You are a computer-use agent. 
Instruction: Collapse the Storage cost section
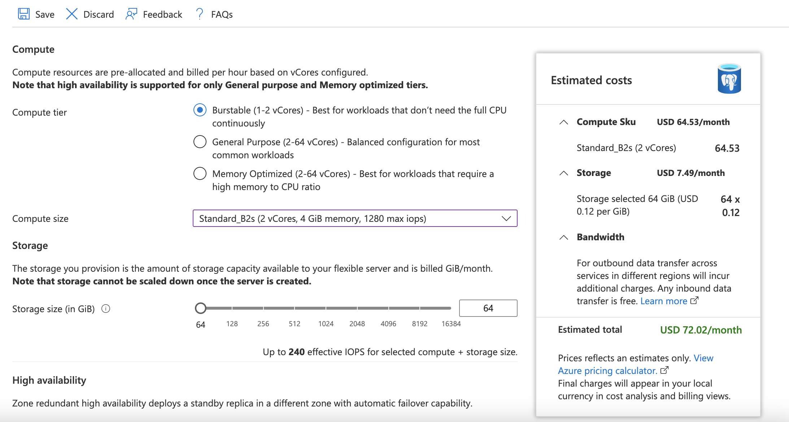click(x=563, y=173)
